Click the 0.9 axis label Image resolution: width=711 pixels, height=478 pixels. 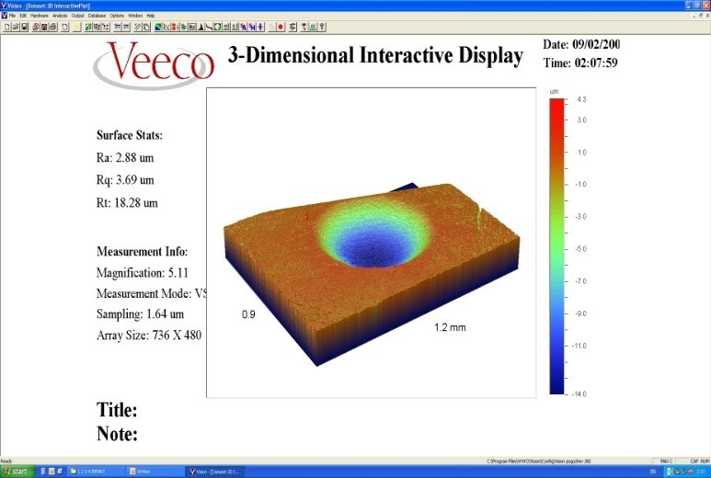pos(248,314)
